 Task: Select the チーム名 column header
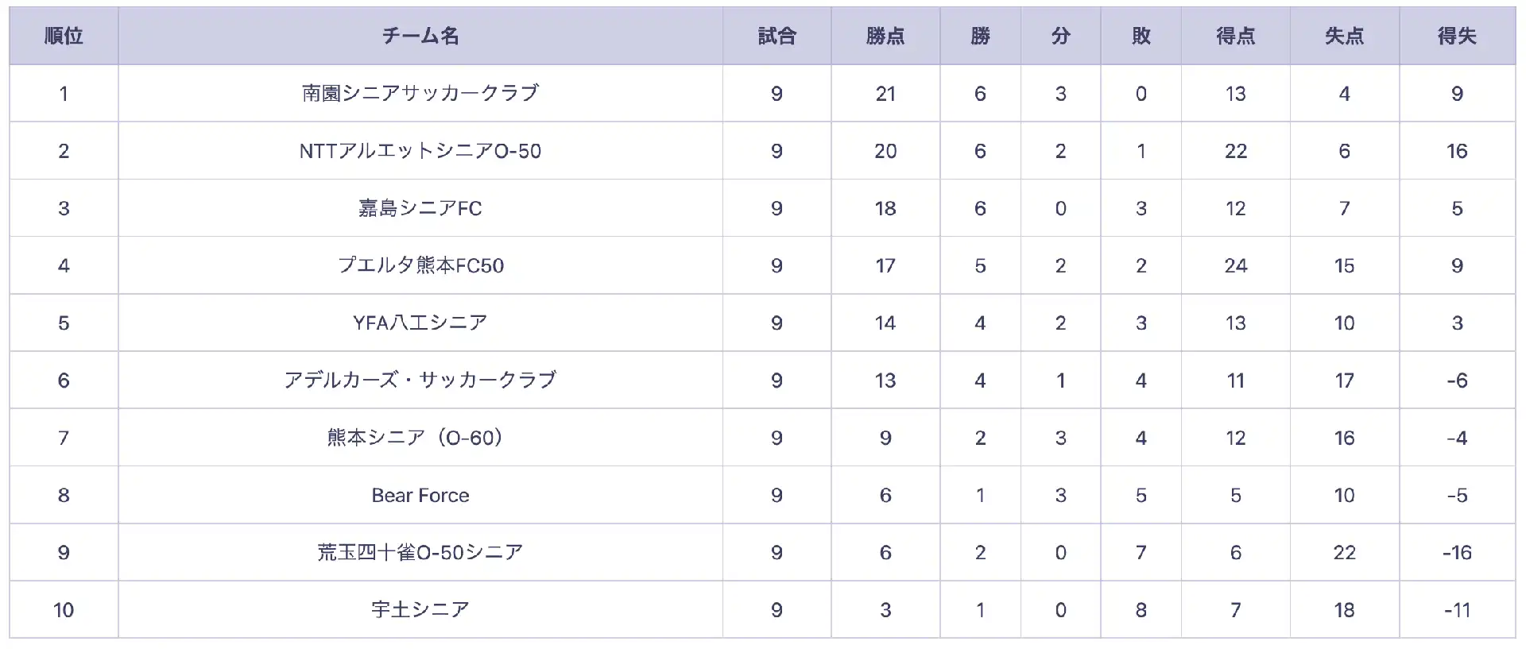[420, 36]
